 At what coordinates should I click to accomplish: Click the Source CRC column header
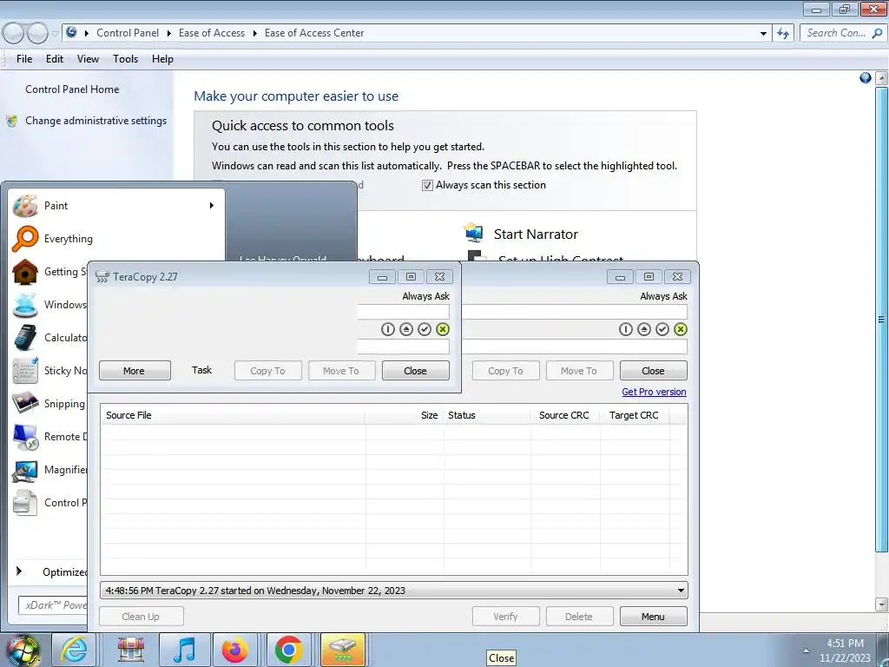click(565, 415)
